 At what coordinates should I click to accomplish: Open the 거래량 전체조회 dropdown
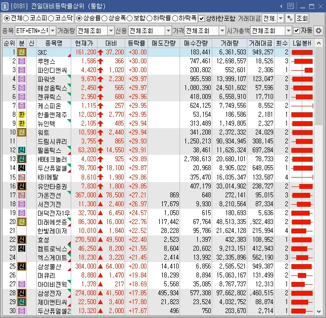(111, 31)
